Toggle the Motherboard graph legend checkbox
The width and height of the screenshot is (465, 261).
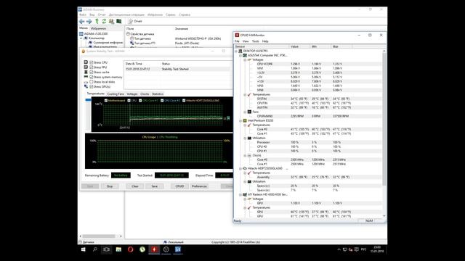[x=106, y=101]
